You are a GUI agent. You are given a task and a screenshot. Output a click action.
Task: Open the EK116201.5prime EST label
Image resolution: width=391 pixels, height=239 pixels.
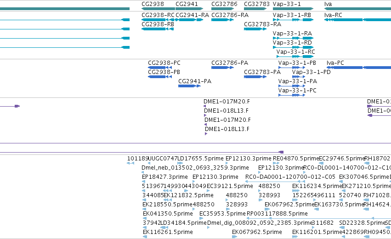tap(317, 232)
